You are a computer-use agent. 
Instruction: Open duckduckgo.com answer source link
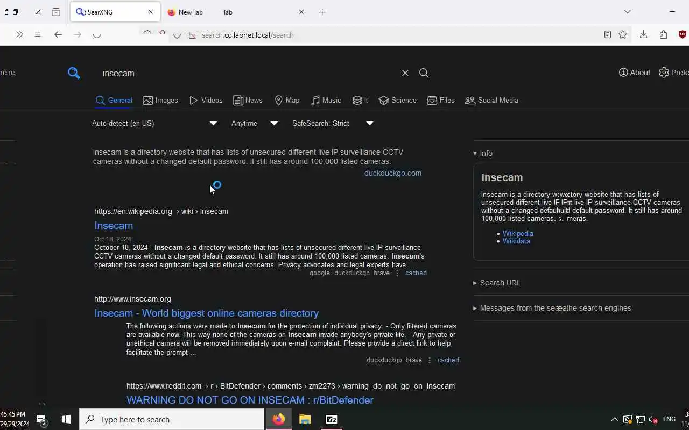click(x=393, y=173)
